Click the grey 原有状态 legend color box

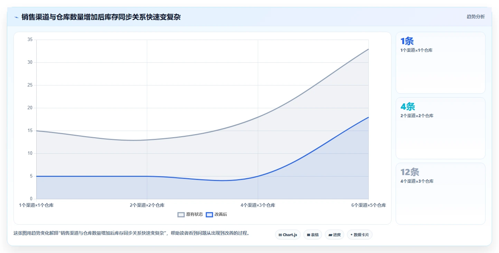point(181,214)
